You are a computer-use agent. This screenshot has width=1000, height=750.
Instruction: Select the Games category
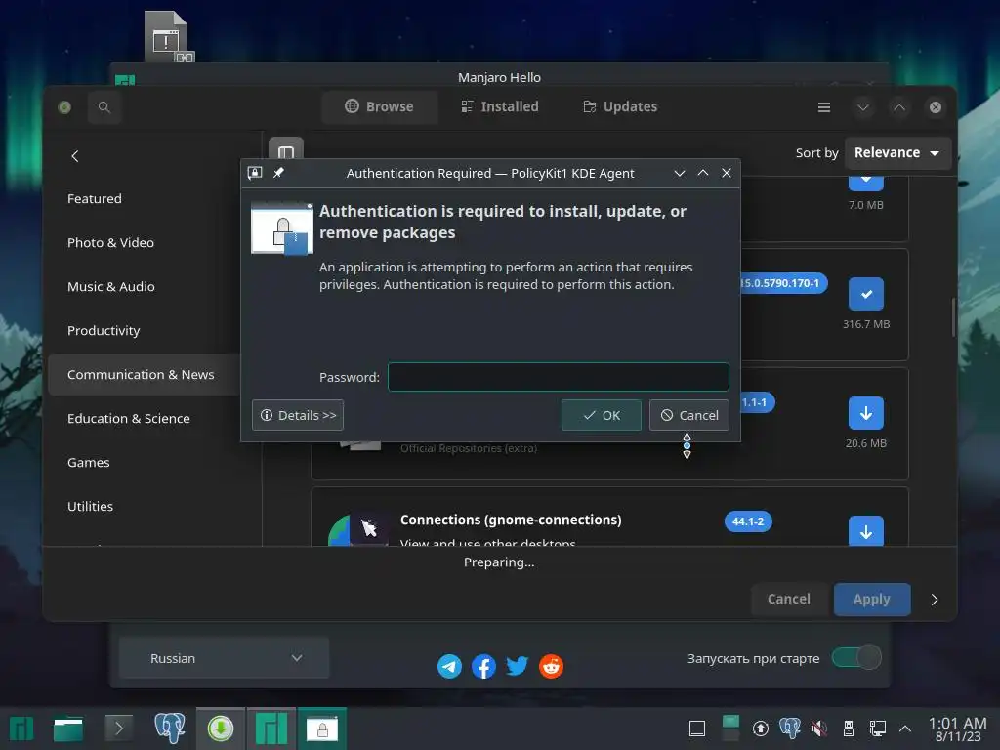pos(88,463)
